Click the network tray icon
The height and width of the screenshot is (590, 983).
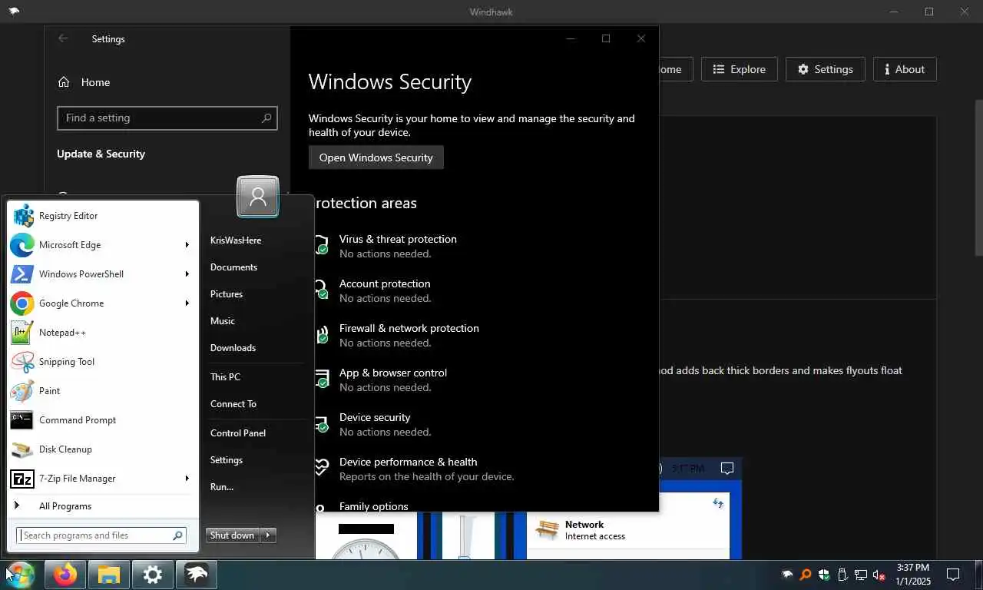[x=861, y=575]
